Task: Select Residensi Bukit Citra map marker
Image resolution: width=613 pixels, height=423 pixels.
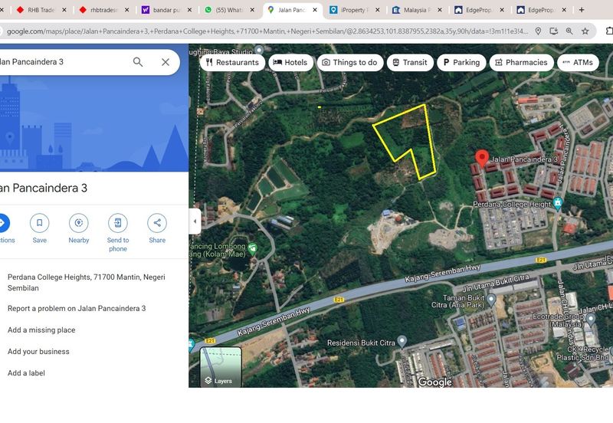Action: [x=402, y=342]
